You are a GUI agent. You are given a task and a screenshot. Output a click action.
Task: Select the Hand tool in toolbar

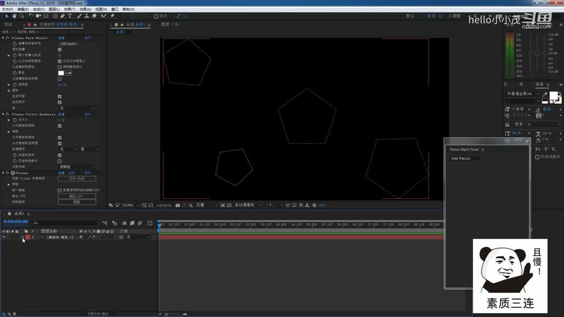(14, 16)
